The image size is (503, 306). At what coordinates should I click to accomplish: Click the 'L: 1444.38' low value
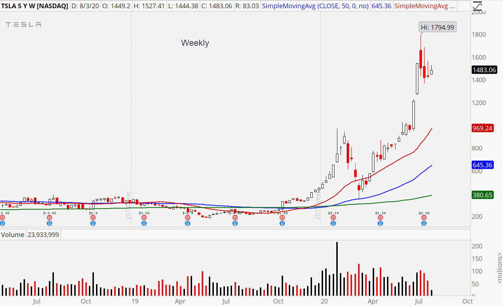[183, 6]
